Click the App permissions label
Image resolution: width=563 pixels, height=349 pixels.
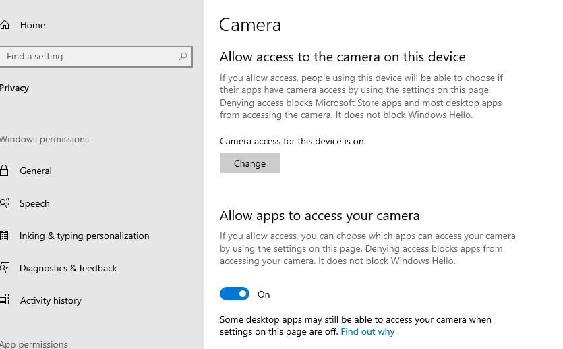[34, 344]
